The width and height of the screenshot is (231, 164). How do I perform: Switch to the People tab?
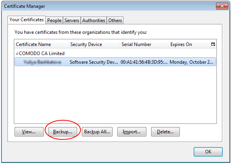[54, 20]
